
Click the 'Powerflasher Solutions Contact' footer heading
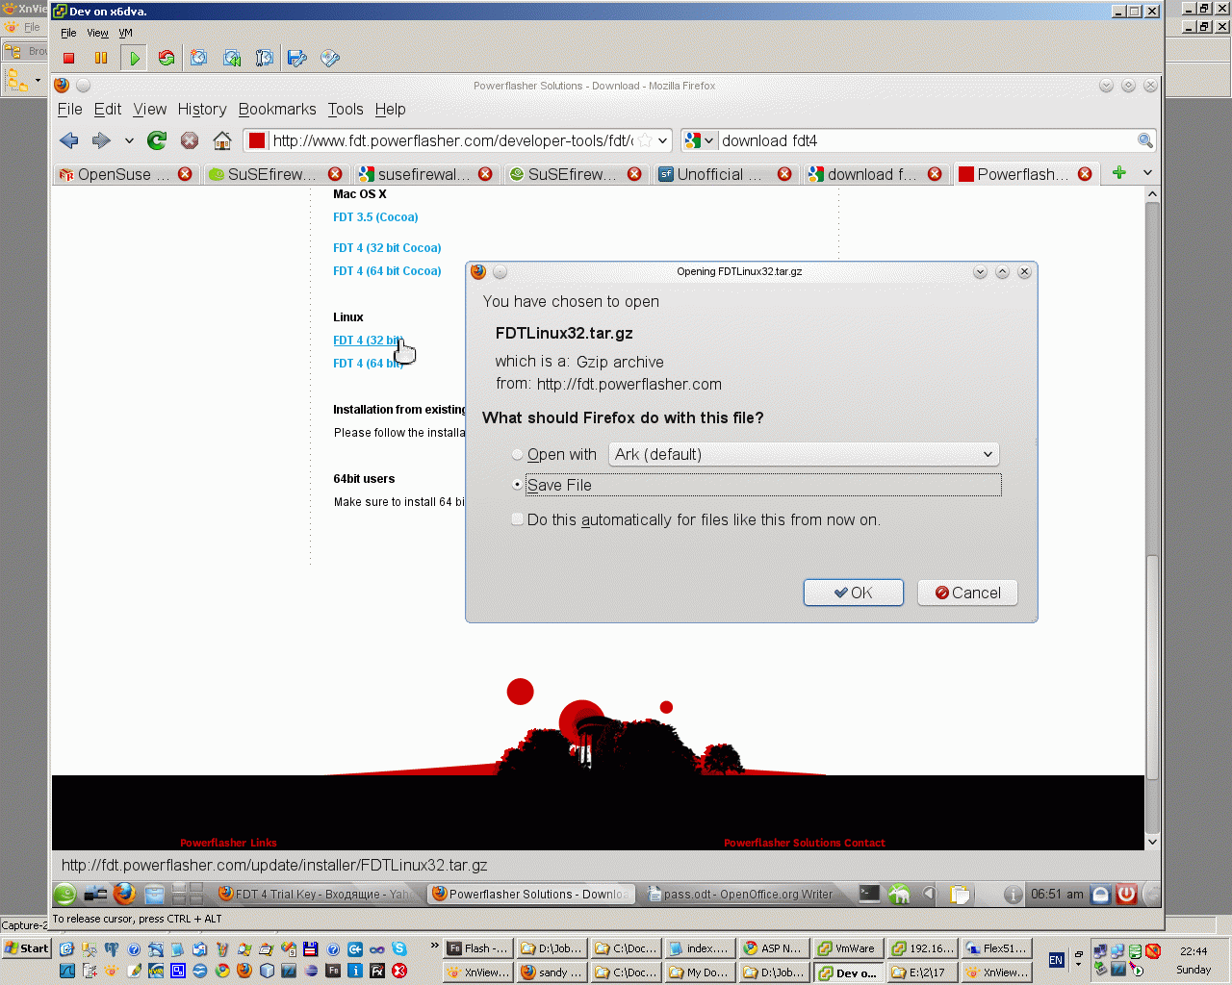pyautogui.click(x=805, y=843)
